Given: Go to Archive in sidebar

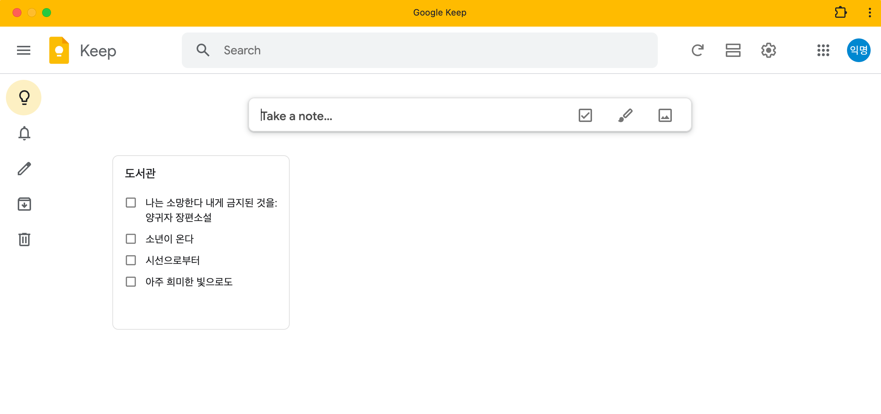Looking at the screenshot, I should point(24,204).
